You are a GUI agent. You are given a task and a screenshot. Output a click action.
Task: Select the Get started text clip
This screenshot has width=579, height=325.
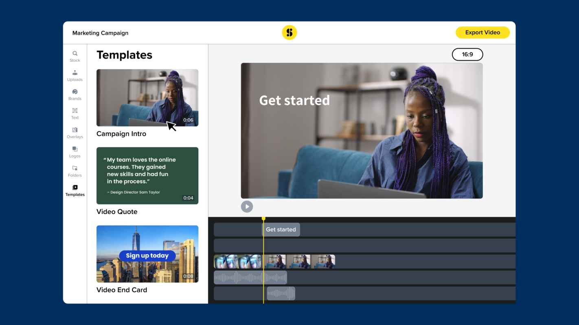click(x=281, y=230)
